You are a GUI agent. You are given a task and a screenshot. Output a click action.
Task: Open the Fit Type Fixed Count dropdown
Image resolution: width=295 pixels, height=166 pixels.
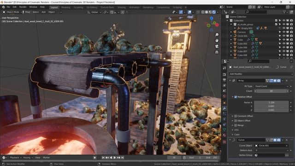click(271, 86)
